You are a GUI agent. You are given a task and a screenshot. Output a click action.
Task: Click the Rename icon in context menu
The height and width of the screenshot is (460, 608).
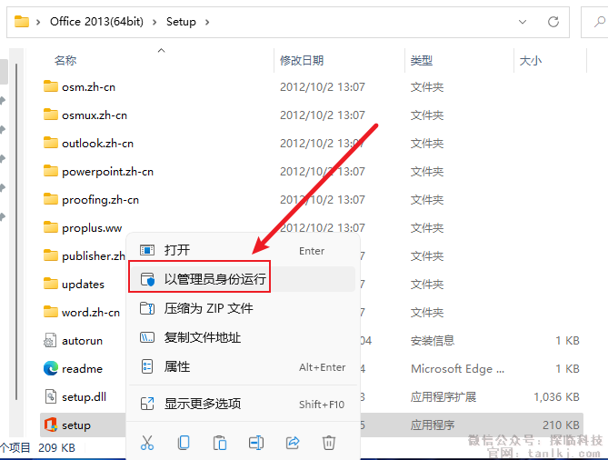click(256, 443)
